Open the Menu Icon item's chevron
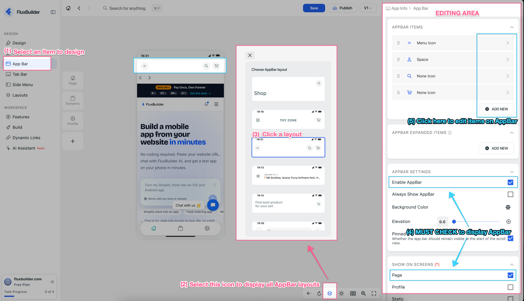Viewport: 524px width, 301px height. 508,43
